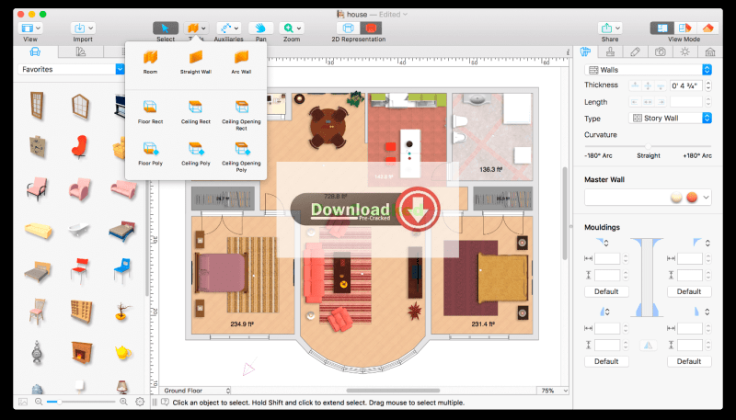Open the light settings inspector tab
This screenshot has height=420, width=736.
(684, 51)
